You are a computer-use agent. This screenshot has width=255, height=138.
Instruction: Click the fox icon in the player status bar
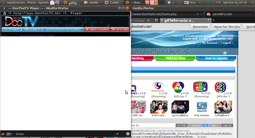pyautogui.click(x=3, y=134)
